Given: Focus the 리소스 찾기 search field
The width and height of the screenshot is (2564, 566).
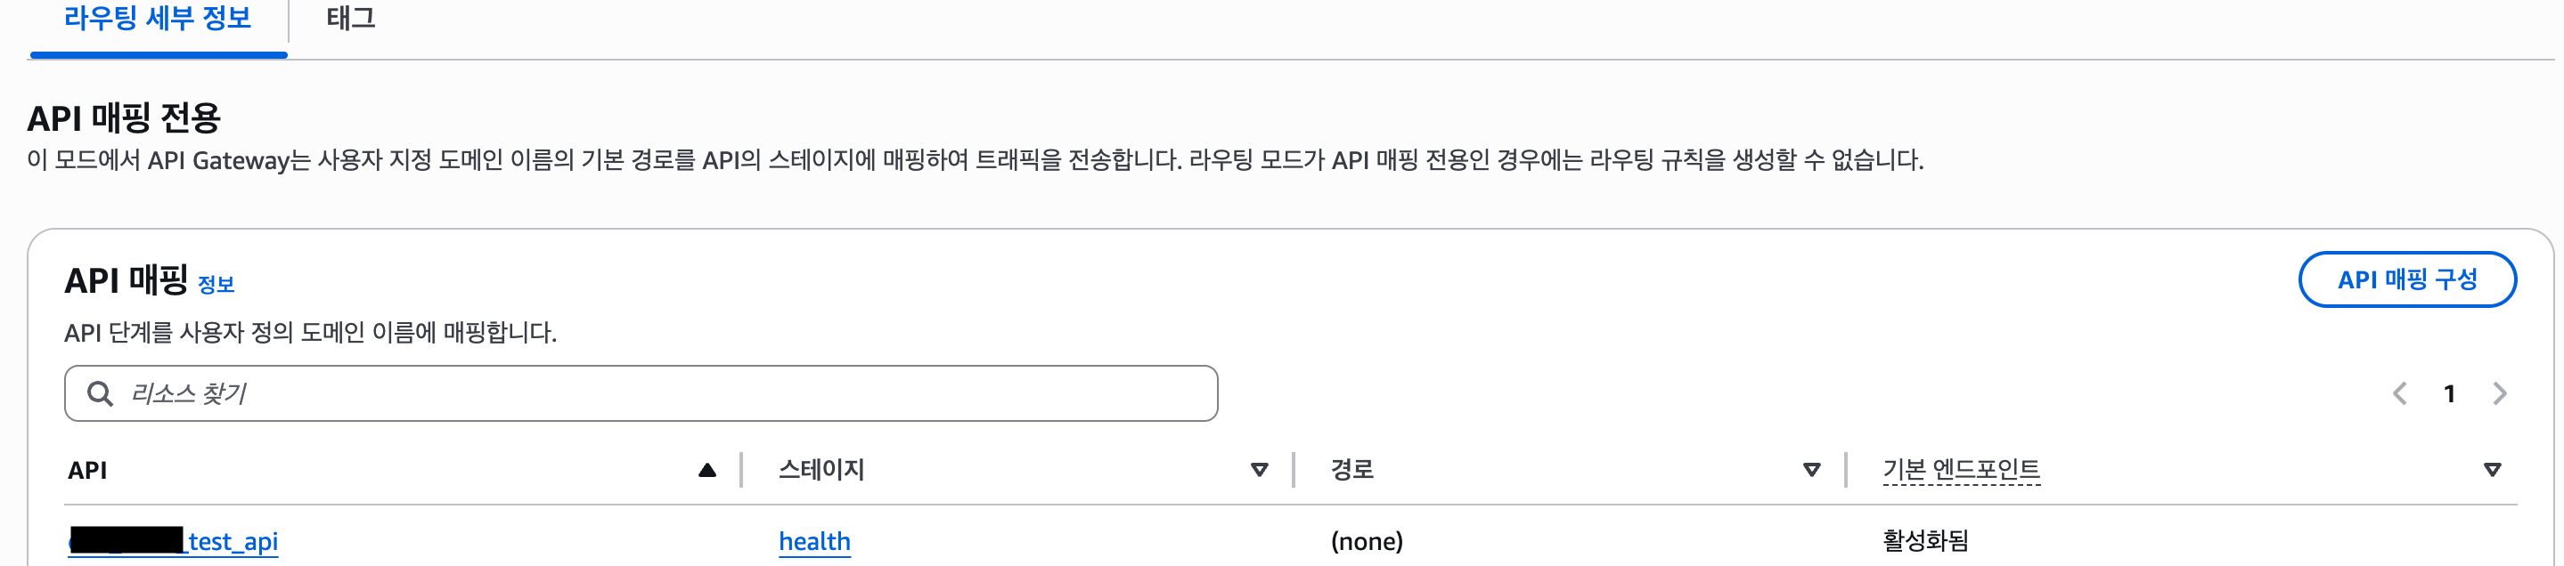Looking at the screenshot, I should tap(657, 393).
